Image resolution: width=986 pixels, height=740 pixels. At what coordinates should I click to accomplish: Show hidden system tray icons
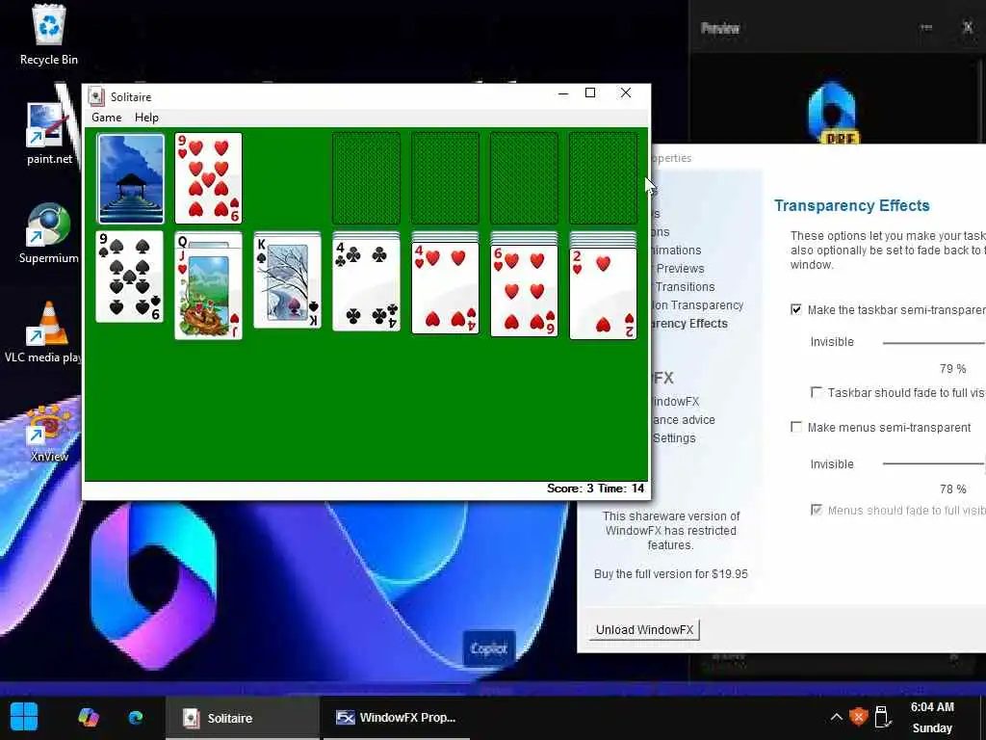point(837,717)
